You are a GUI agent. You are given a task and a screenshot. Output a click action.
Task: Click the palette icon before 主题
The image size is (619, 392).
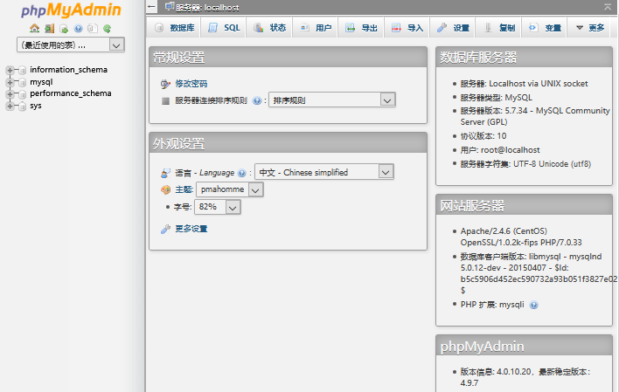pyautogui.click(x=165, y=189)
